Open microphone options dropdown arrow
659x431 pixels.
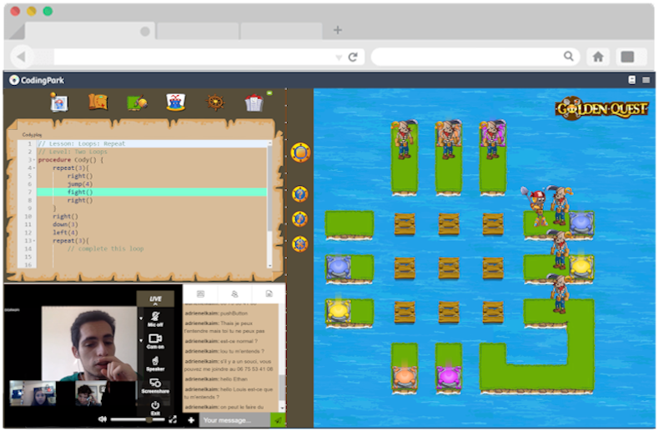141,318
